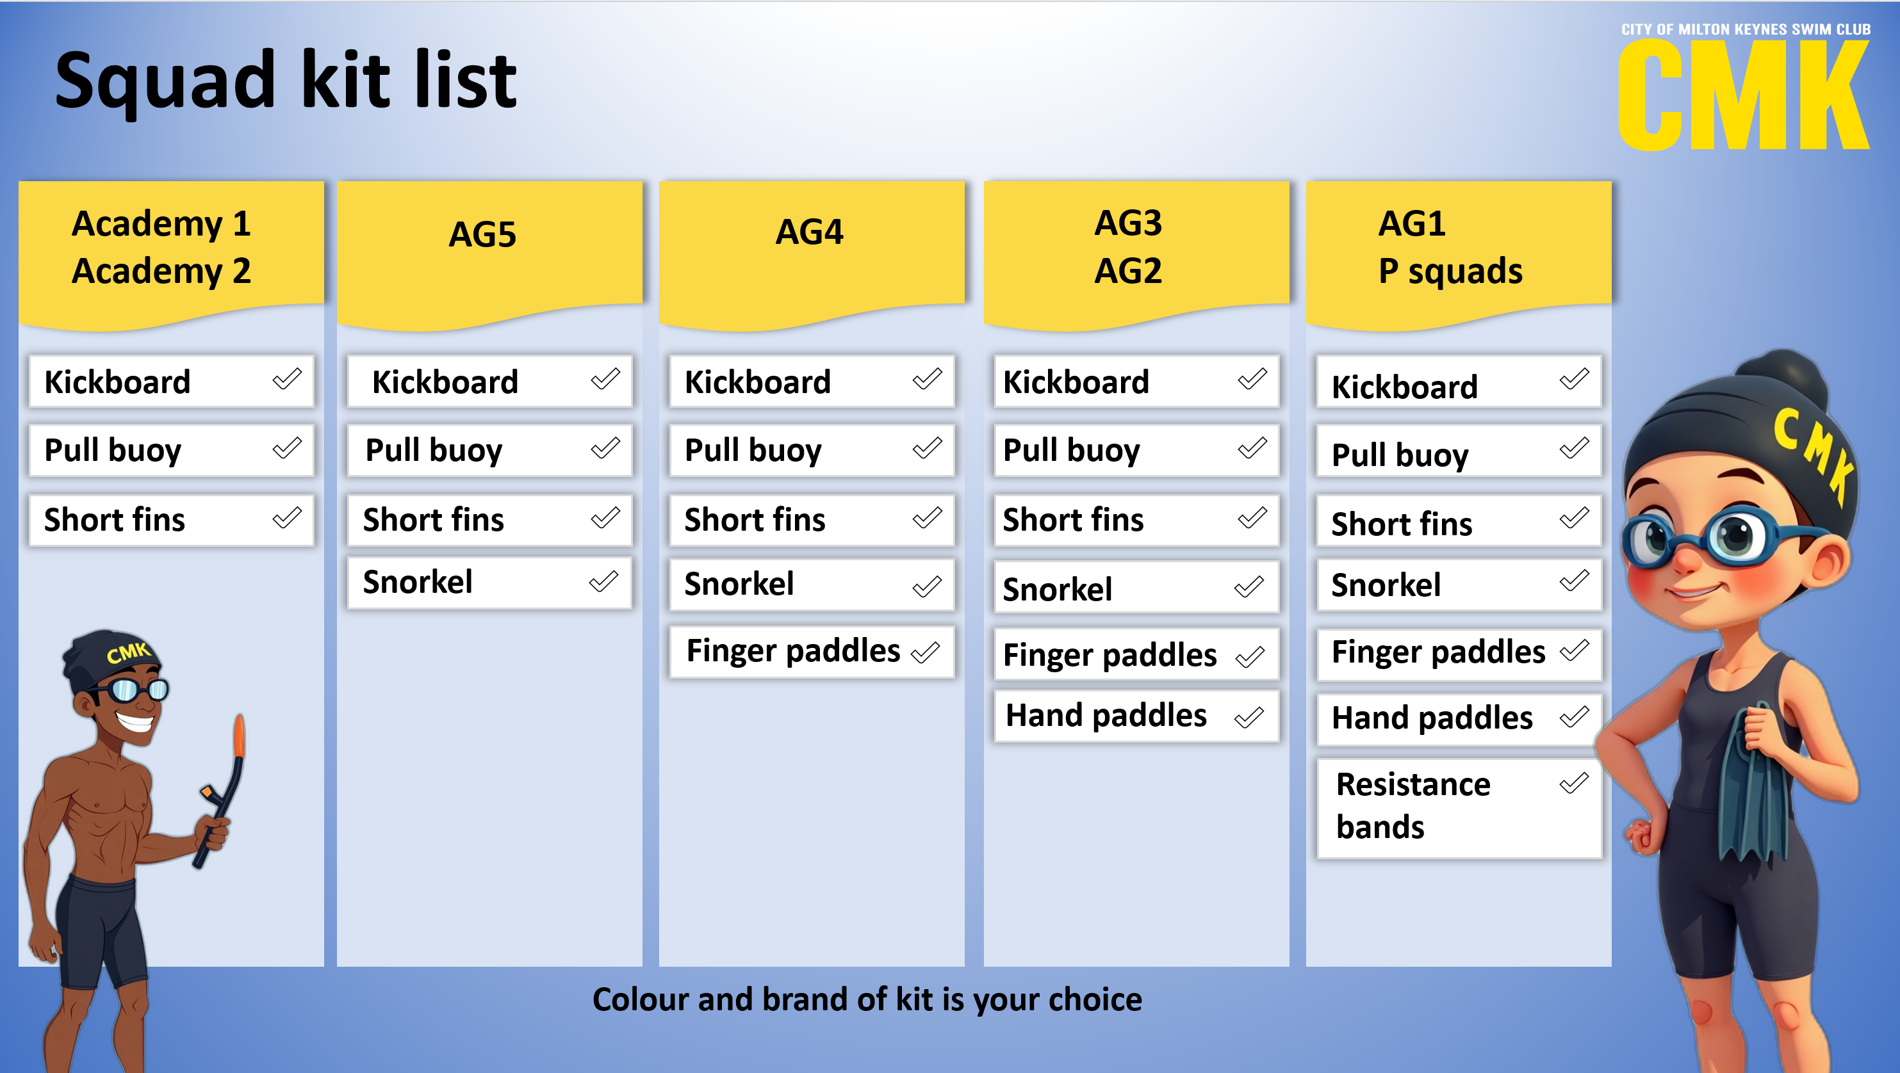1900x1073 pixels.
Task: Select the AG5 column header
Action: point(483,236)
